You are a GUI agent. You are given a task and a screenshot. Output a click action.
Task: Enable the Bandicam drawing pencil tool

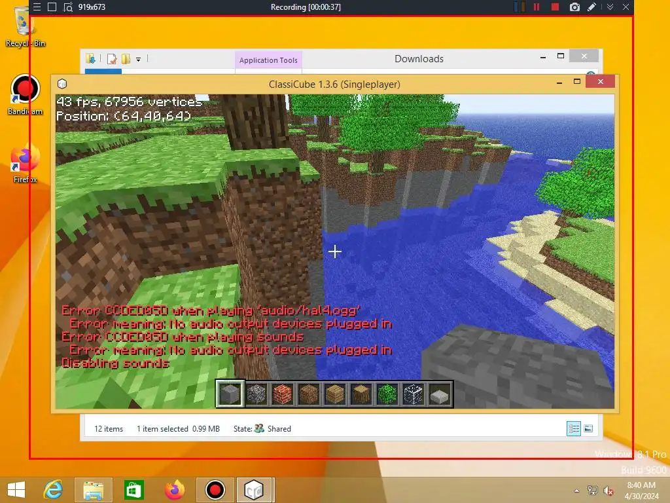point(592,7)
